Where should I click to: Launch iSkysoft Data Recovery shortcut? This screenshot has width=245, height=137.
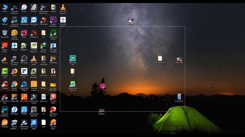point(73,86)
